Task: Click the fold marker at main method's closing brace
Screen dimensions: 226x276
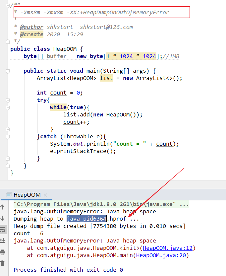Action: coord(8,166)
